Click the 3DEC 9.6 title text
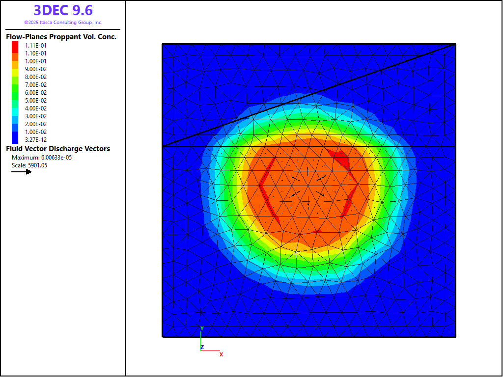This screenshot has height=377, width=503. tap(63, 10)
